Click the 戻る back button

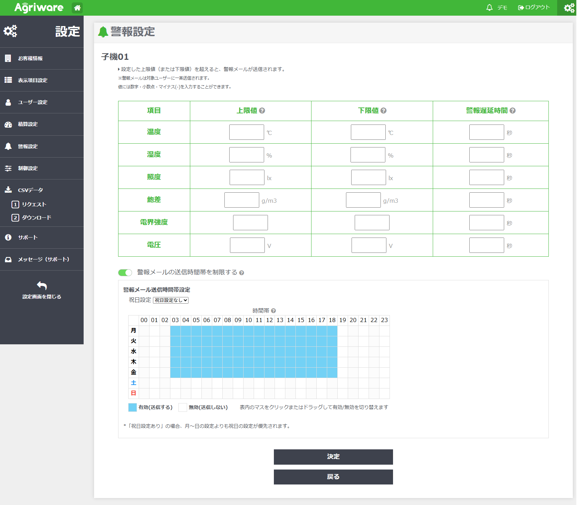333,477
